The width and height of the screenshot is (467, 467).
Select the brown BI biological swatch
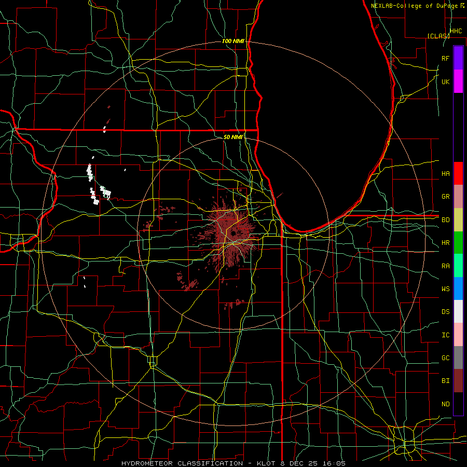click(x=458, y=381)
